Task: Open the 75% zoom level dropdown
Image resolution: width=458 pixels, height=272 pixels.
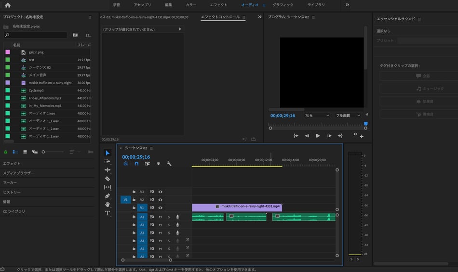Action: pyautogui.click(x=316, y=116)
